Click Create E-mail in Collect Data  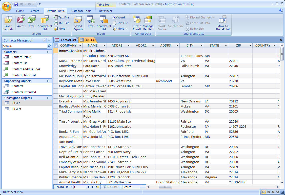point(137,23)
